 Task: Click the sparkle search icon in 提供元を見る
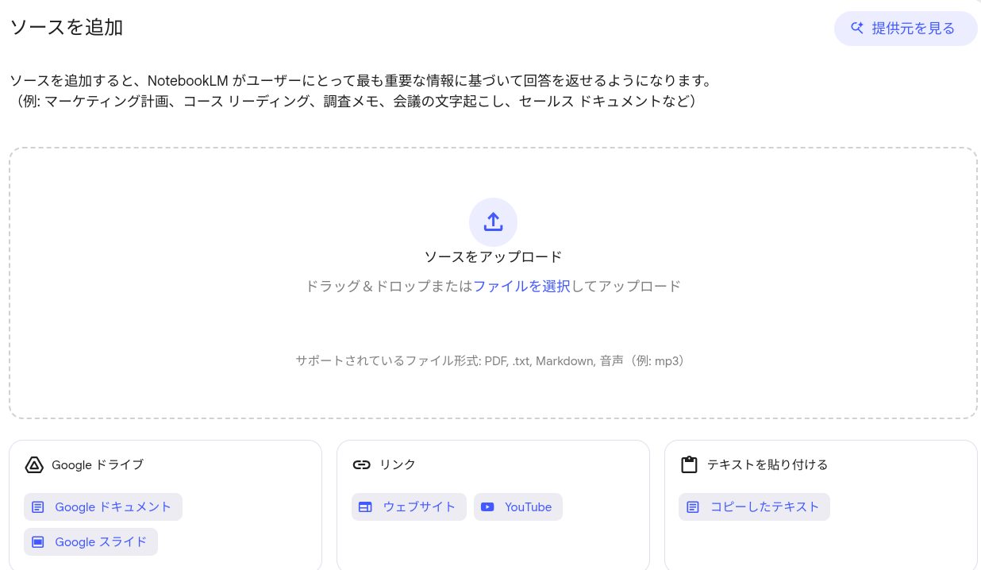point(856,29)
